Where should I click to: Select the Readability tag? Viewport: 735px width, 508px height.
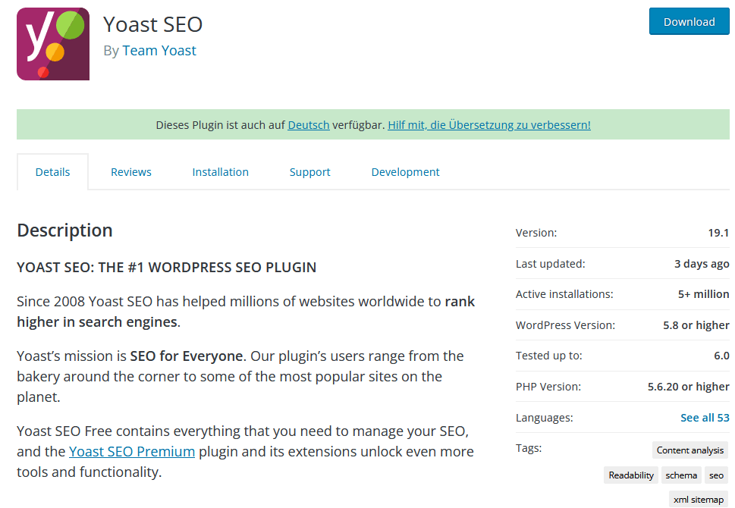coord(631,475)
